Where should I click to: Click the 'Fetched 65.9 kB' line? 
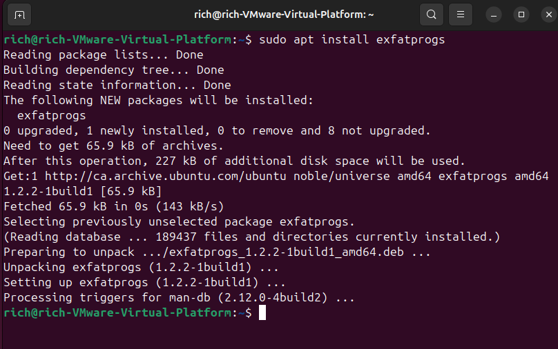(x=114, y=206)
